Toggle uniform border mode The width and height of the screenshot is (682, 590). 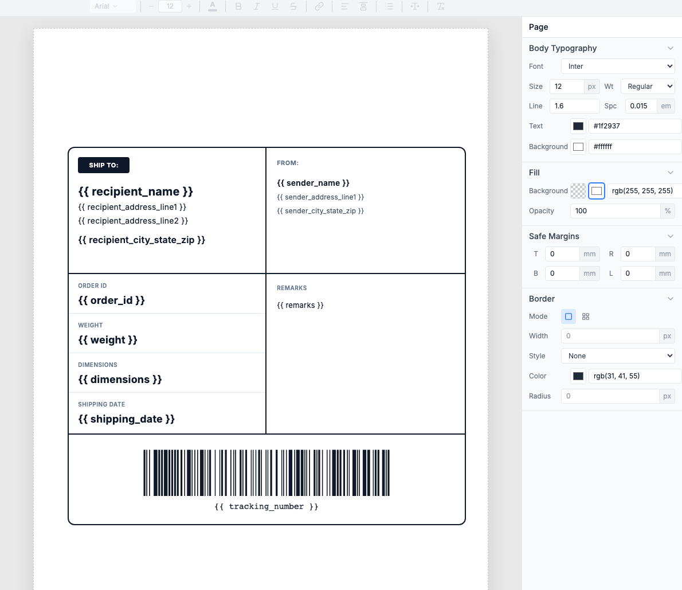(568, 317)
